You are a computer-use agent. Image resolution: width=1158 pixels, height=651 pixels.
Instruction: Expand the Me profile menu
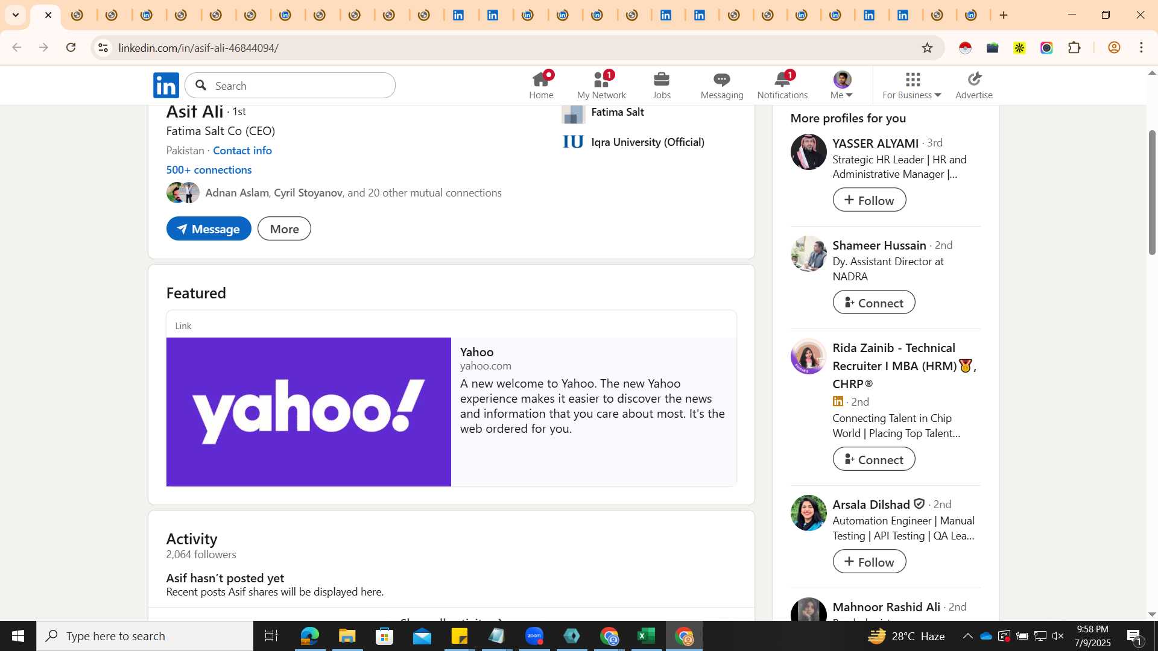point(842,85)
